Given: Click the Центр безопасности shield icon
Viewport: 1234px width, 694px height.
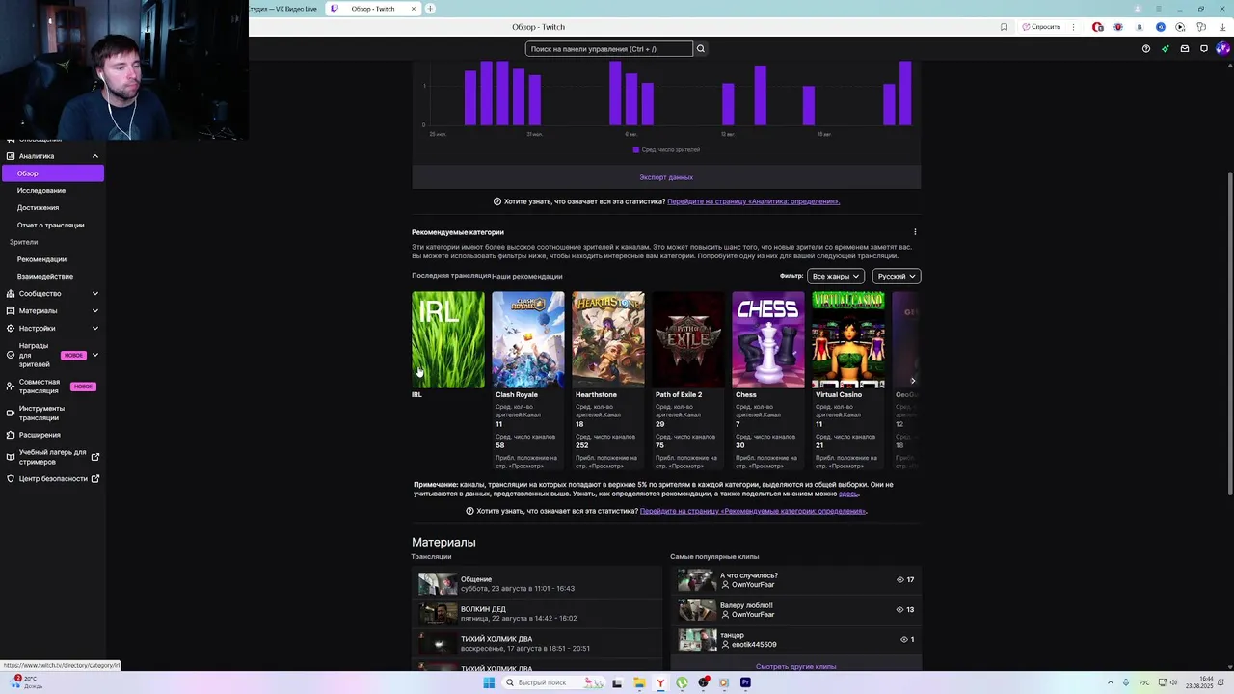Looking at the screenshot, I should [11, 478].
